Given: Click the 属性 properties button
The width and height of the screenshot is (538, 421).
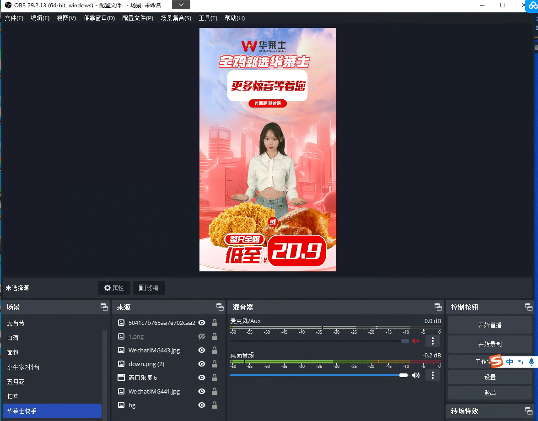Looking at the screenshot, I should coord(114,288).
